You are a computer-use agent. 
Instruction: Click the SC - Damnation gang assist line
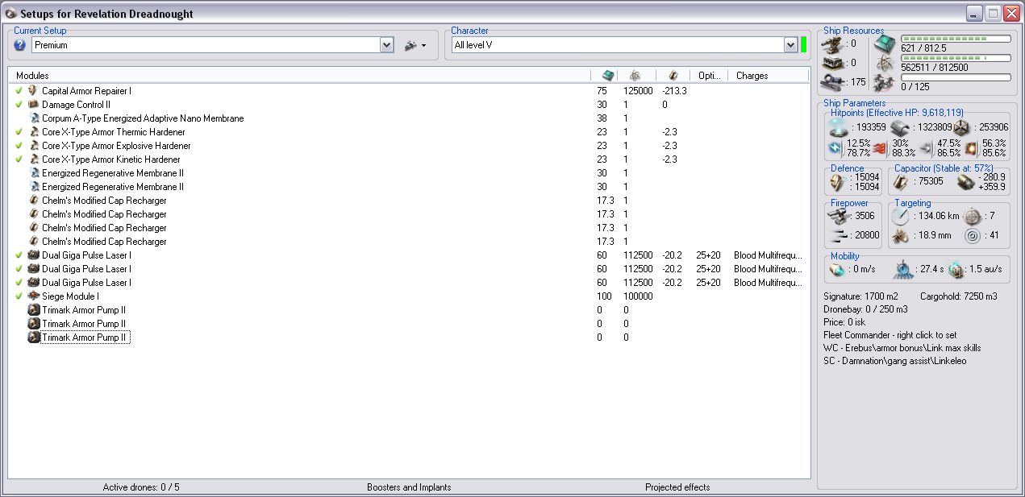(895, 361)
